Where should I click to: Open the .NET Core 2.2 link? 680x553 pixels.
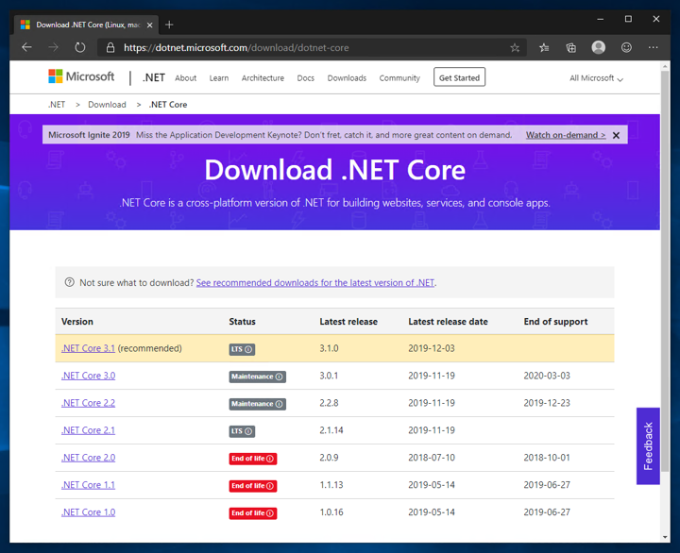[88, 403]
